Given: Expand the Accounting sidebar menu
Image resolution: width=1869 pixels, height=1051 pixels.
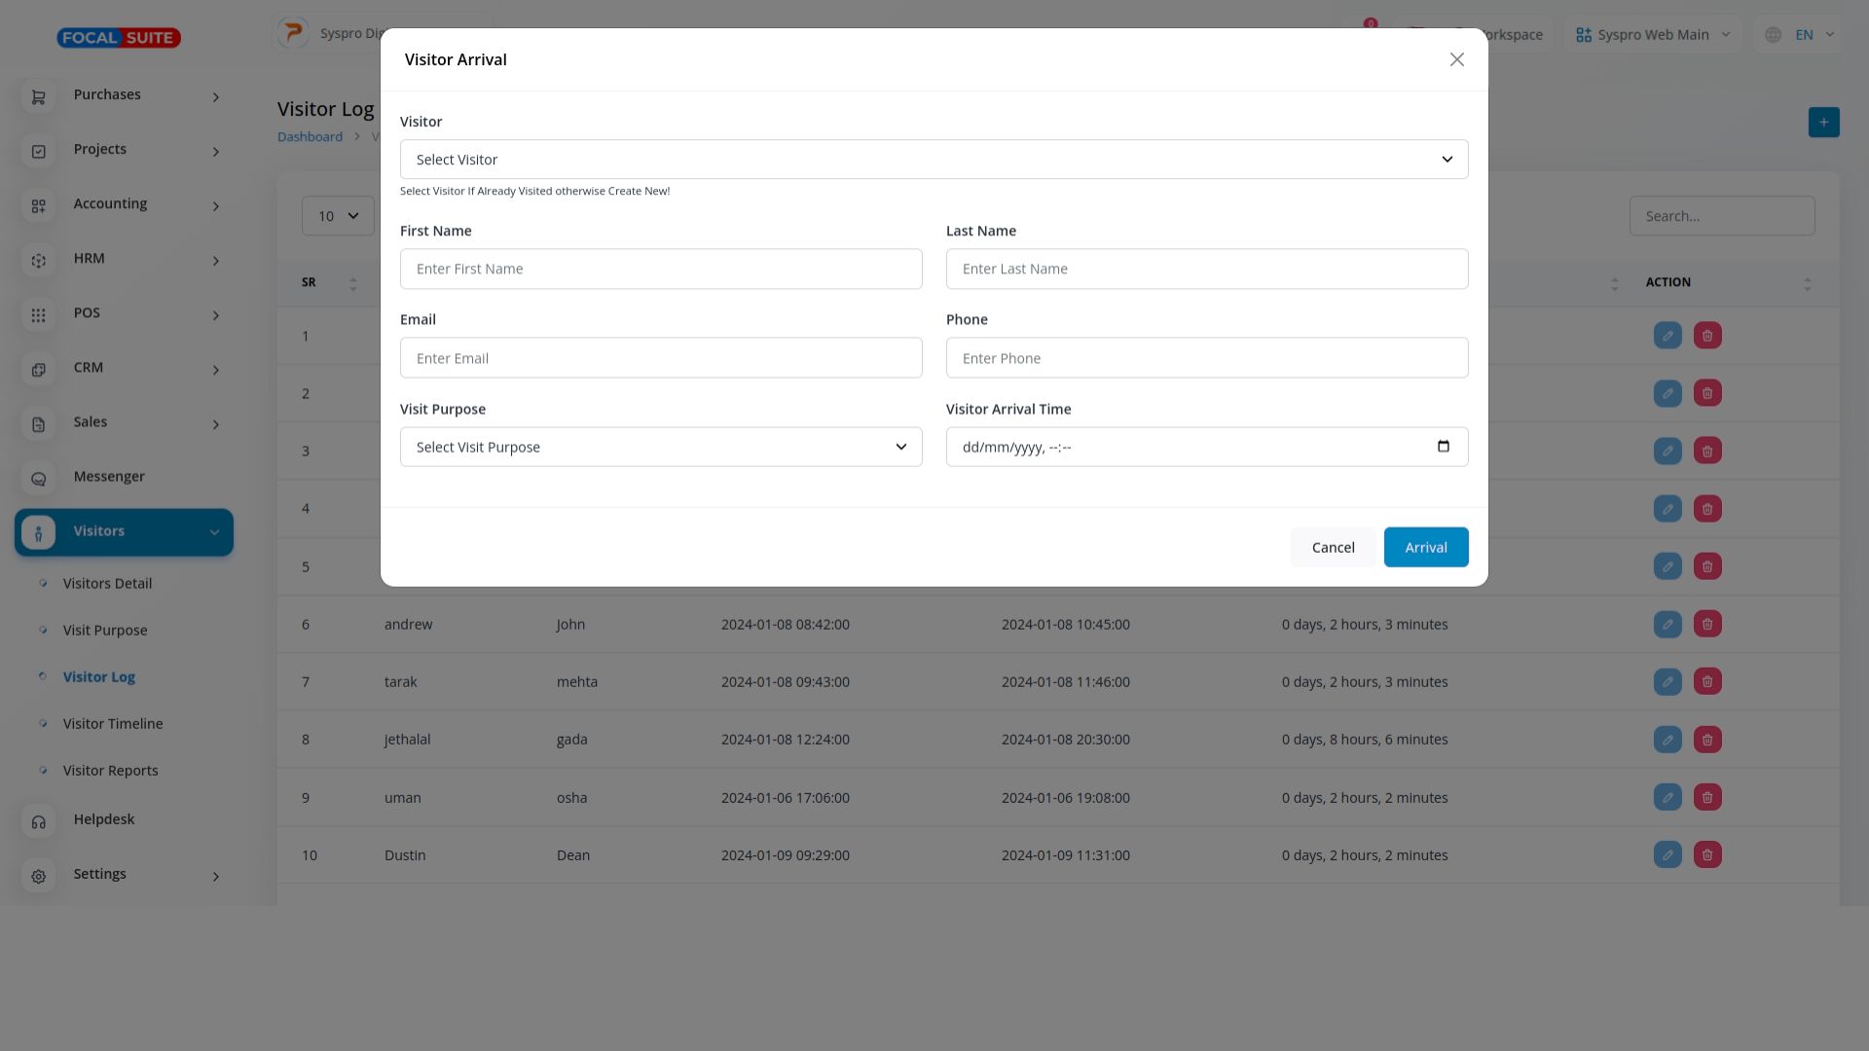Looking at the screenshot, I should point(124,204).
